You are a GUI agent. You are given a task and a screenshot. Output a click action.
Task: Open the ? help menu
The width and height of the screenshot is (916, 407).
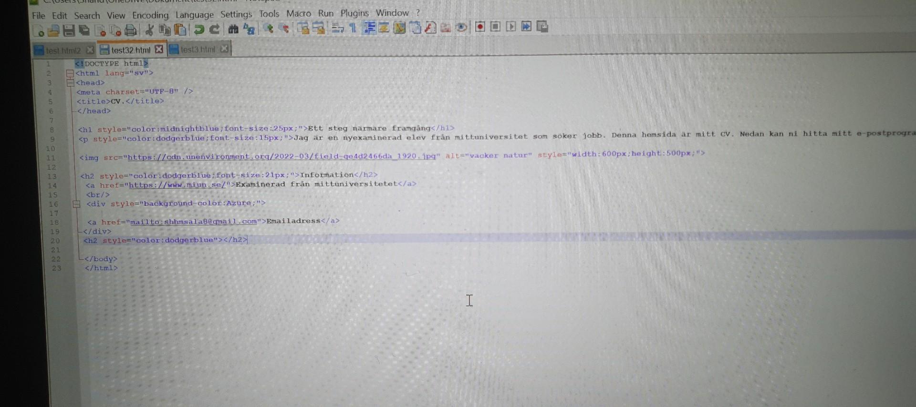click(x=418, y=13)
